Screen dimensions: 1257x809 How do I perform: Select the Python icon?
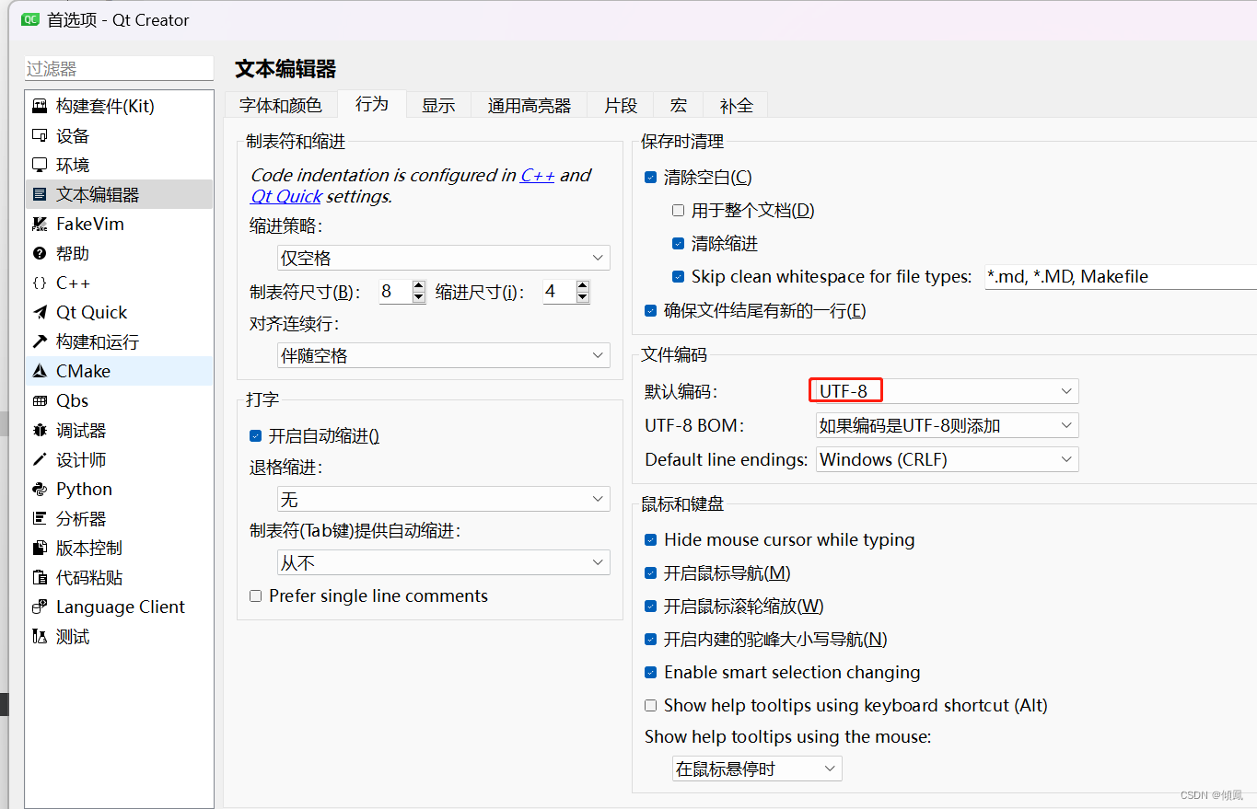click(40, 489)
